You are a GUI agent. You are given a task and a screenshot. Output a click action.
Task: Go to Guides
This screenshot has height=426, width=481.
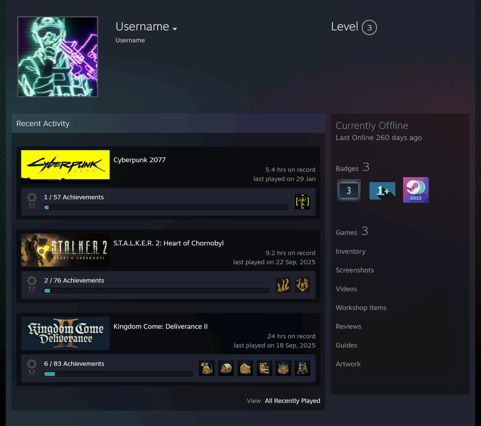(x=346, y=345)
